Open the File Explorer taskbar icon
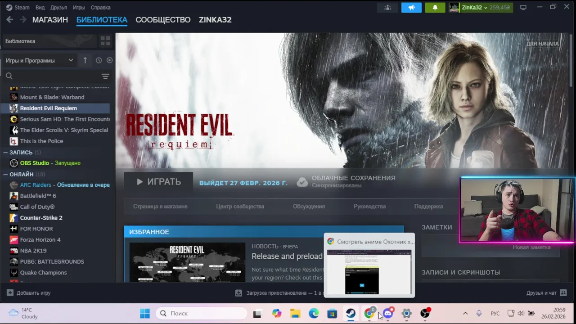The image size is (576, 324). point(295,314)
